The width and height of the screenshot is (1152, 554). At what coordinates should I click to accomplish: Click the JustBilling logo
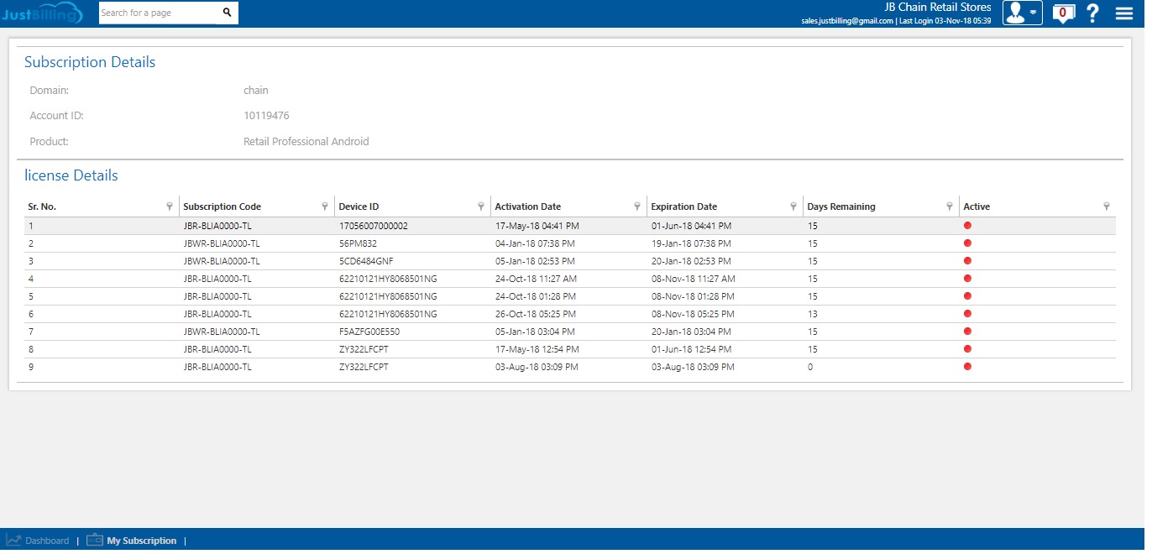pos(42,13)
